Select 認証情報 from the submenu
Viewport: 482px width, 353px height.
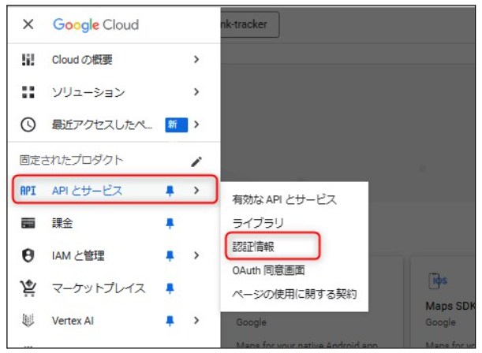point(253,247)
